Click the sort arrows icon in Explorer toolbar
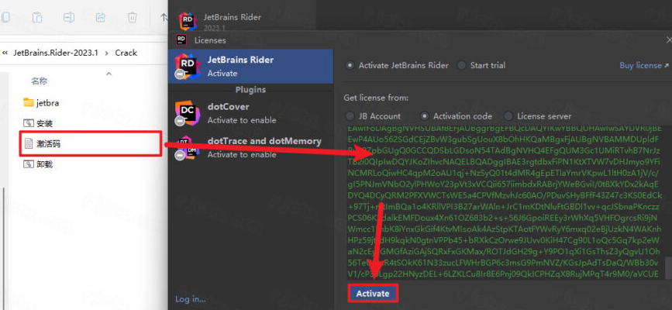 (164, 17)
